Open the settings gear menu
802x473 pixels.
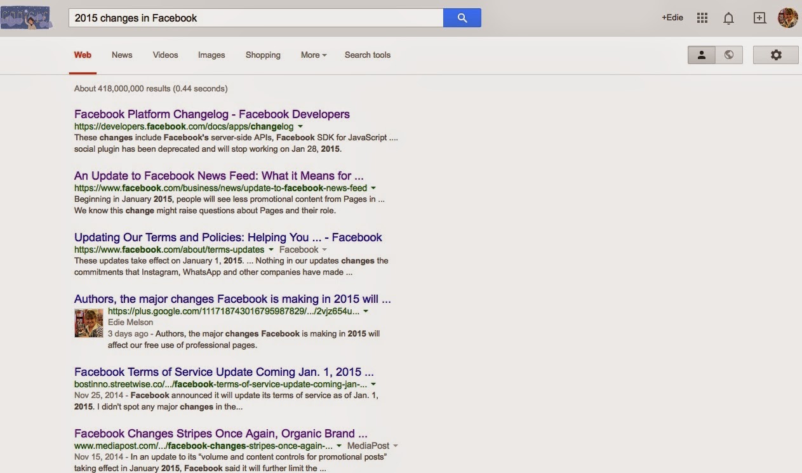[x=776, y=55]
